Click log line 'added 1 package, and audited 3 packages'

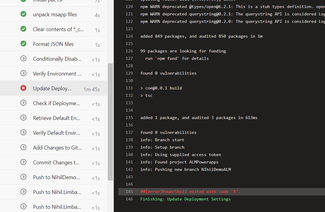pos(199,118)
